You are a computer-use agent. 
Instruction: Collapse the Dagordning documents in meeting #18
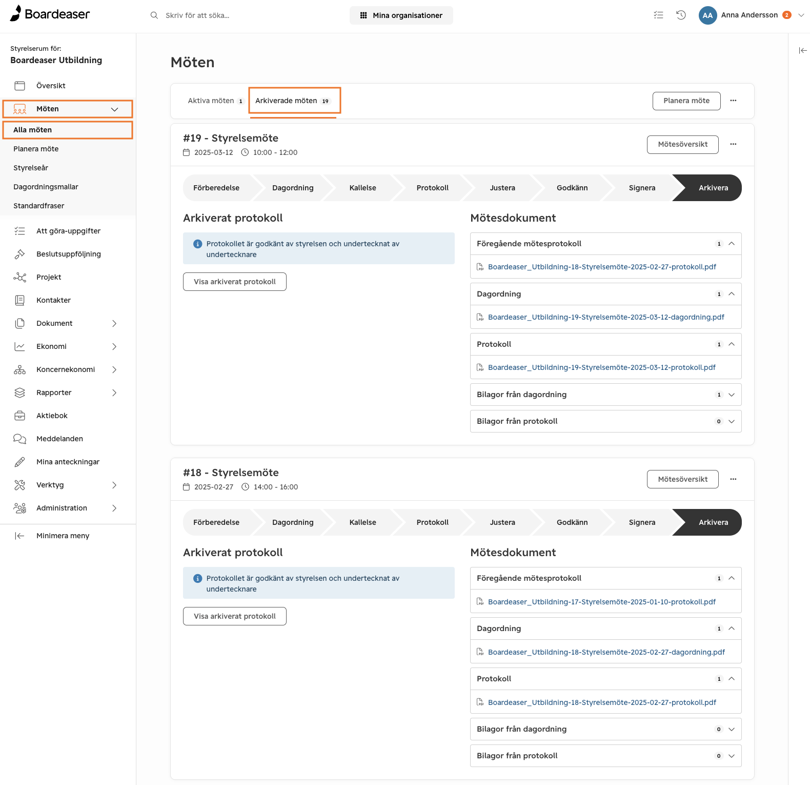tap(732, 629)
